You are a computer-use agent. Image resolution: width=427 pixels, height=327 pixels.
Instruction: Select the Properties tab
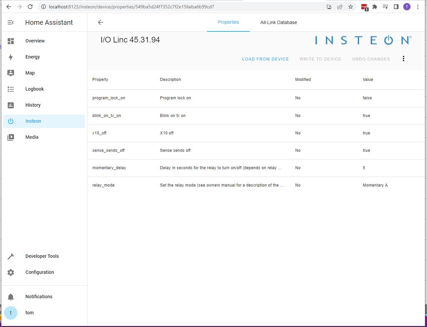click(x=228, y=22)
